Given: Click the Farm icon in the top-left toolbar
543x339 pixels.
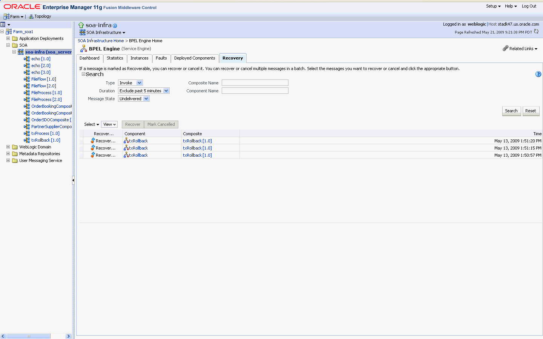Looking at the screenshot, I should (x=6, y=16).
